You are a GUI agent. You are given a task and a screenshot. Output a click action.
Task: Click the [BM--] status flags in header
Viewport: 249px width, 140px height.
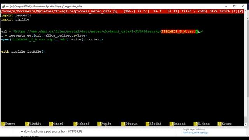(130, 11)
